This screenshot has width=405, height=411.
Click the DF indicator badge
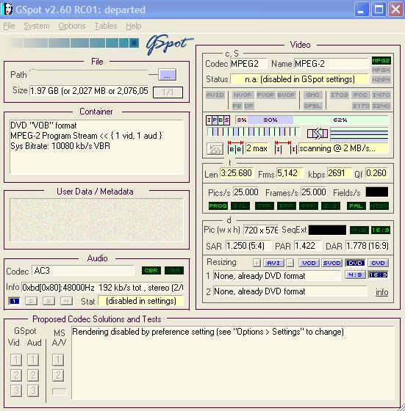[248, 106]
